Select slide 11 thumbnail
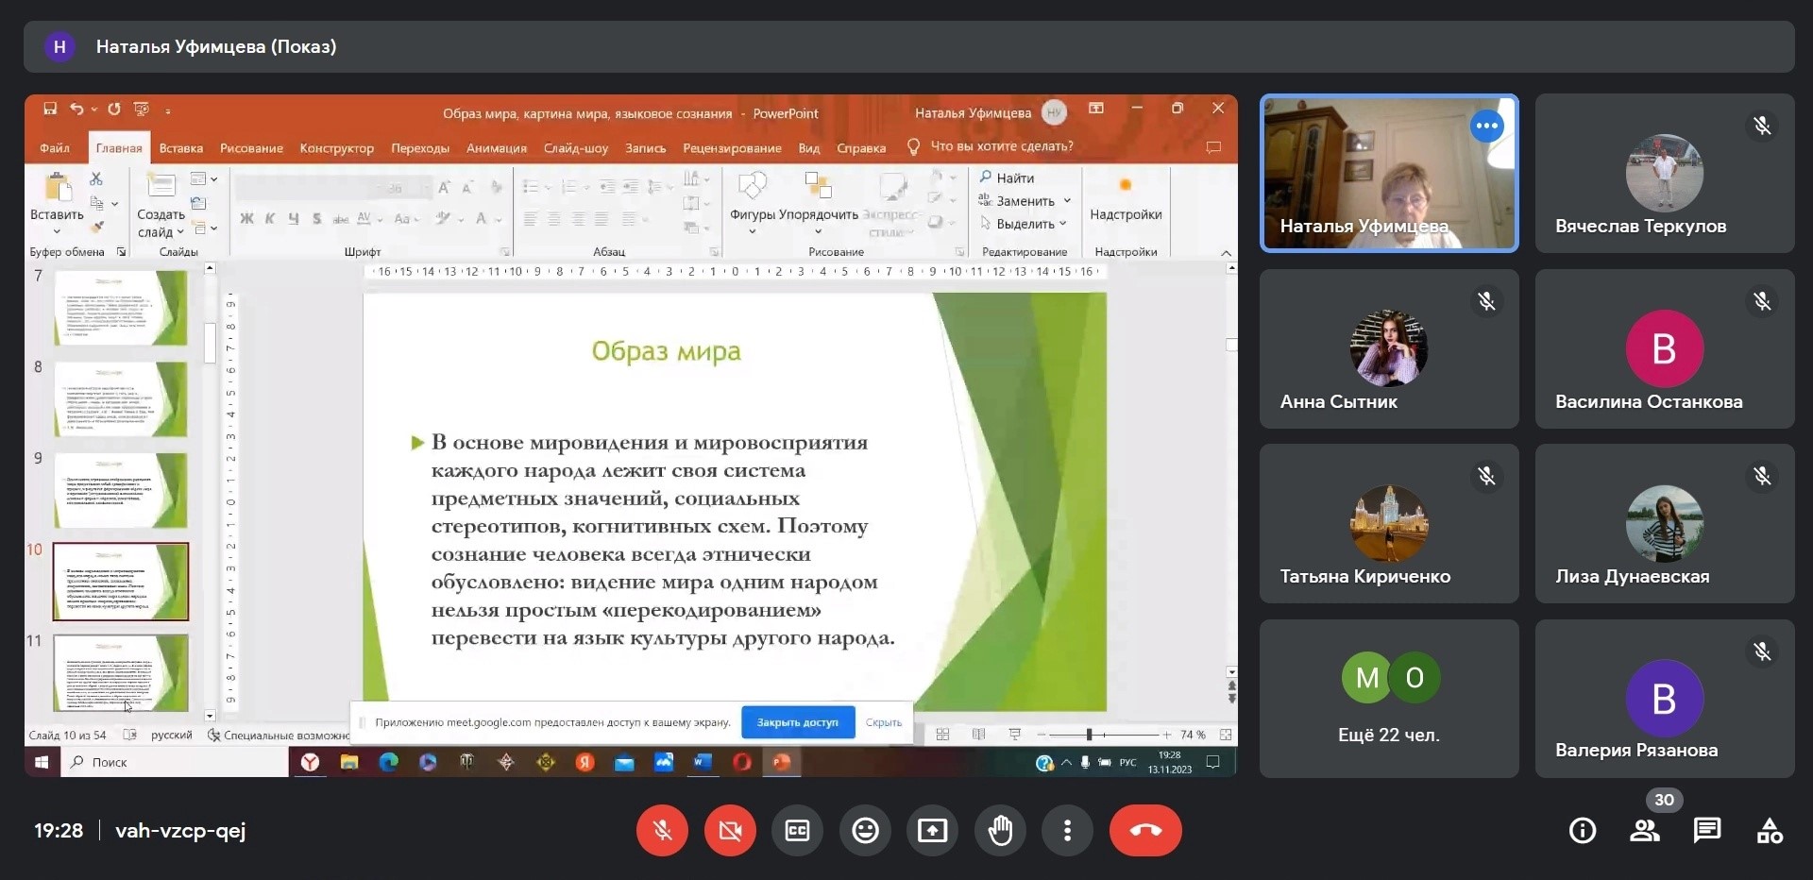 point(121,672)
